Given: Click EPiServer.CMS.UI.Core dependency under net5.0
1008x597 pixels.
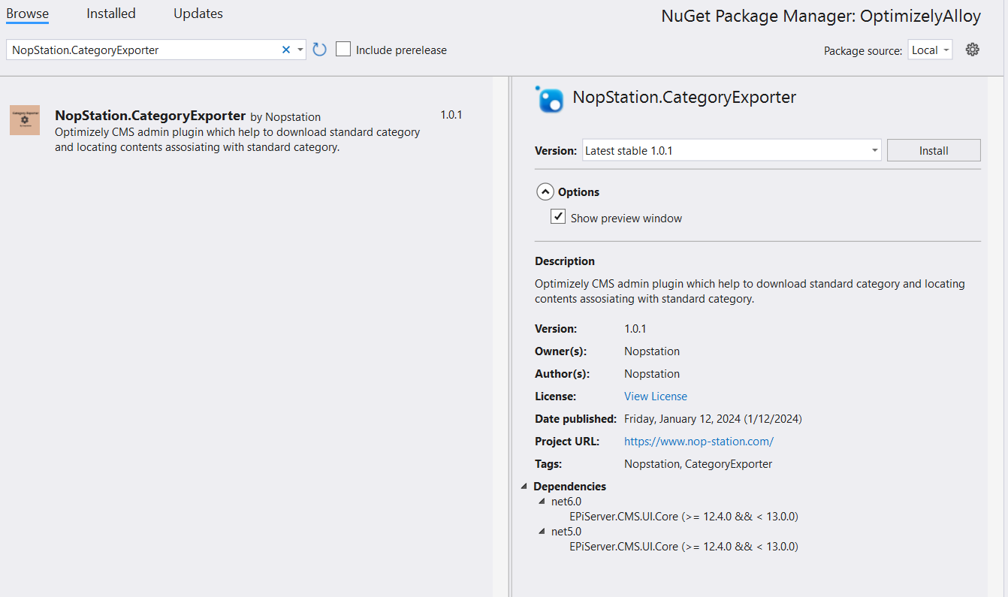Looking at the screenshot, I should coord(684,546).
